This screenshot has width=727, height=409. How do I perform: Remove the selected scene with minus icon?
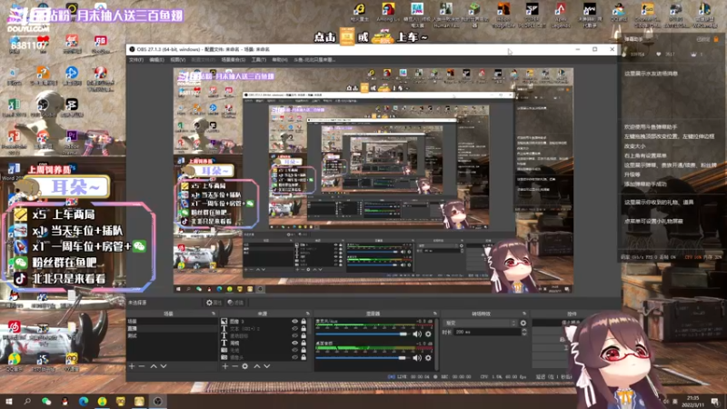tap(142, 366)
